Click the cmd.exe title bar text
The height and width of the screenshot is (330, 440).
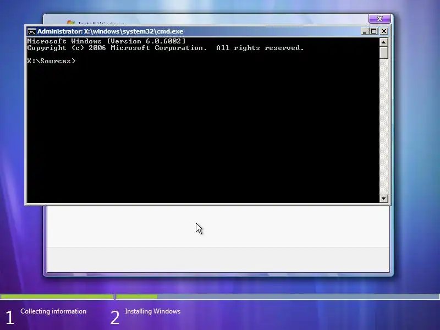(111, 31)
